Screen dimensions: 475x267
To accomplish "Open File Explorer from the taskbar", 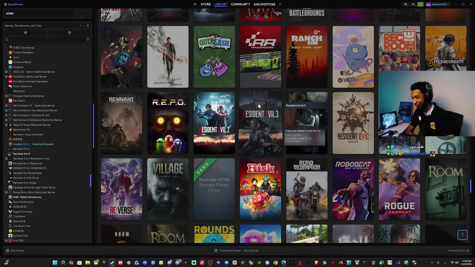I will point(88,263).
